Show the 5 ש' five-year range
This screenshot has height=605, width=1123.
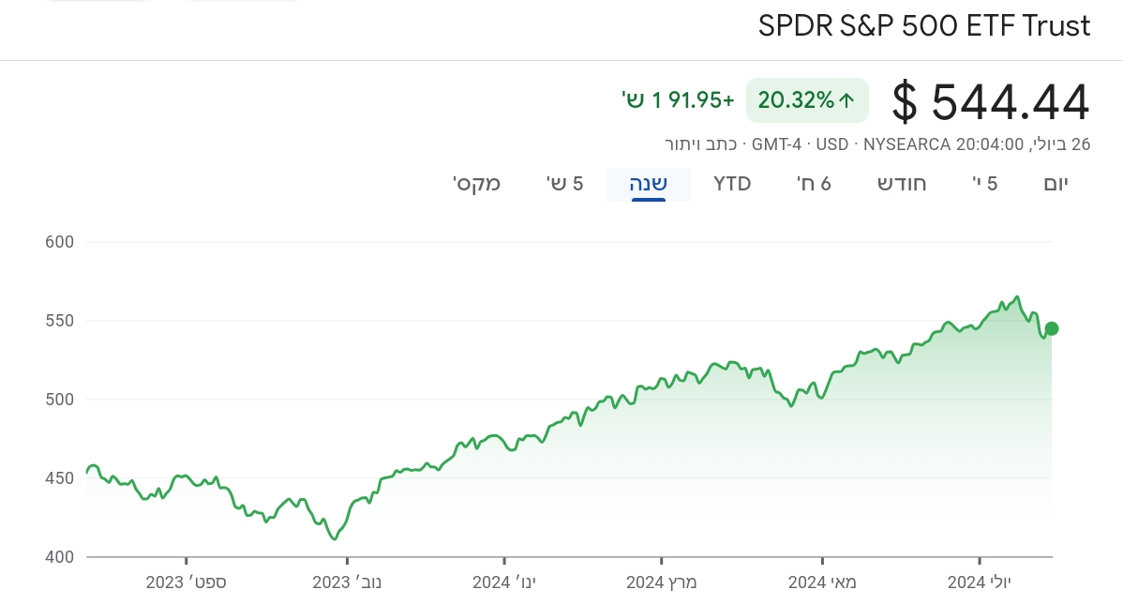(x=564, y=183)
